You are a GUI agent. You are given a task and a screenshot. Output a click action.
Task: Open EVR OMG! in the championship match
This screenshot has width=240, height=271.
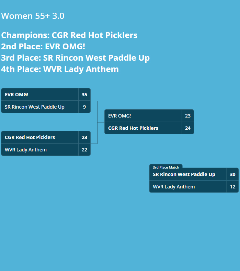coord(119,116)
